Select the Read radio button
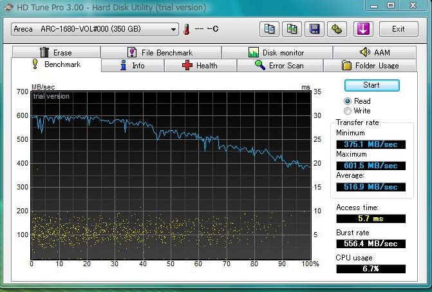 [348, 101]
